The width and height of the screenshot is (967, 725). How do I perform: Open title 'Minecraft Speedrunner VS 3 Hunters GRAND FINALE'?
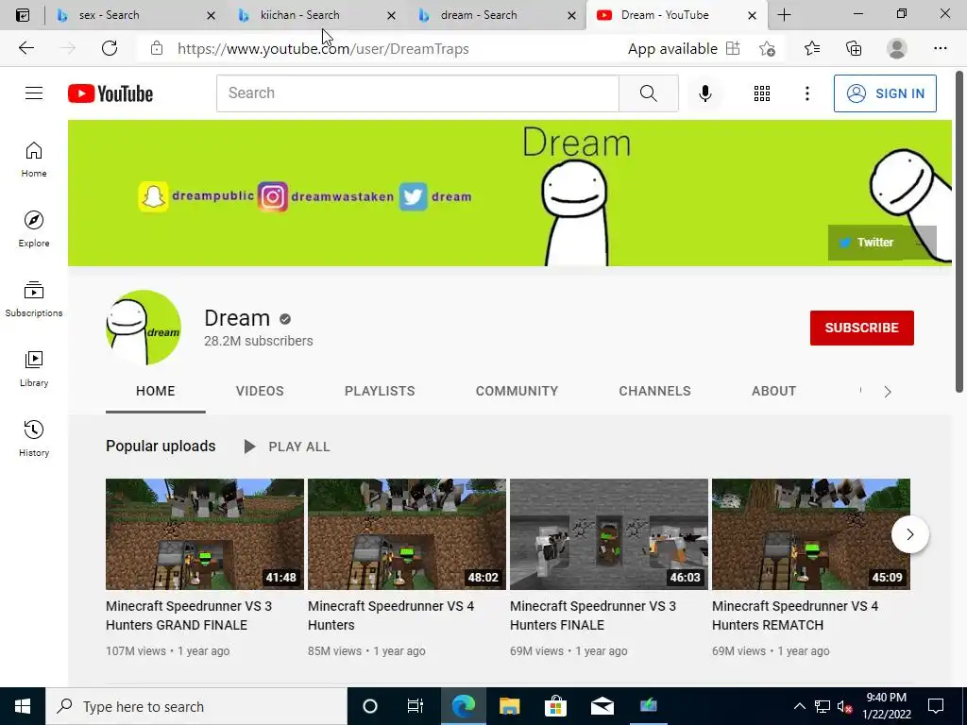click(x=189, y=615)
